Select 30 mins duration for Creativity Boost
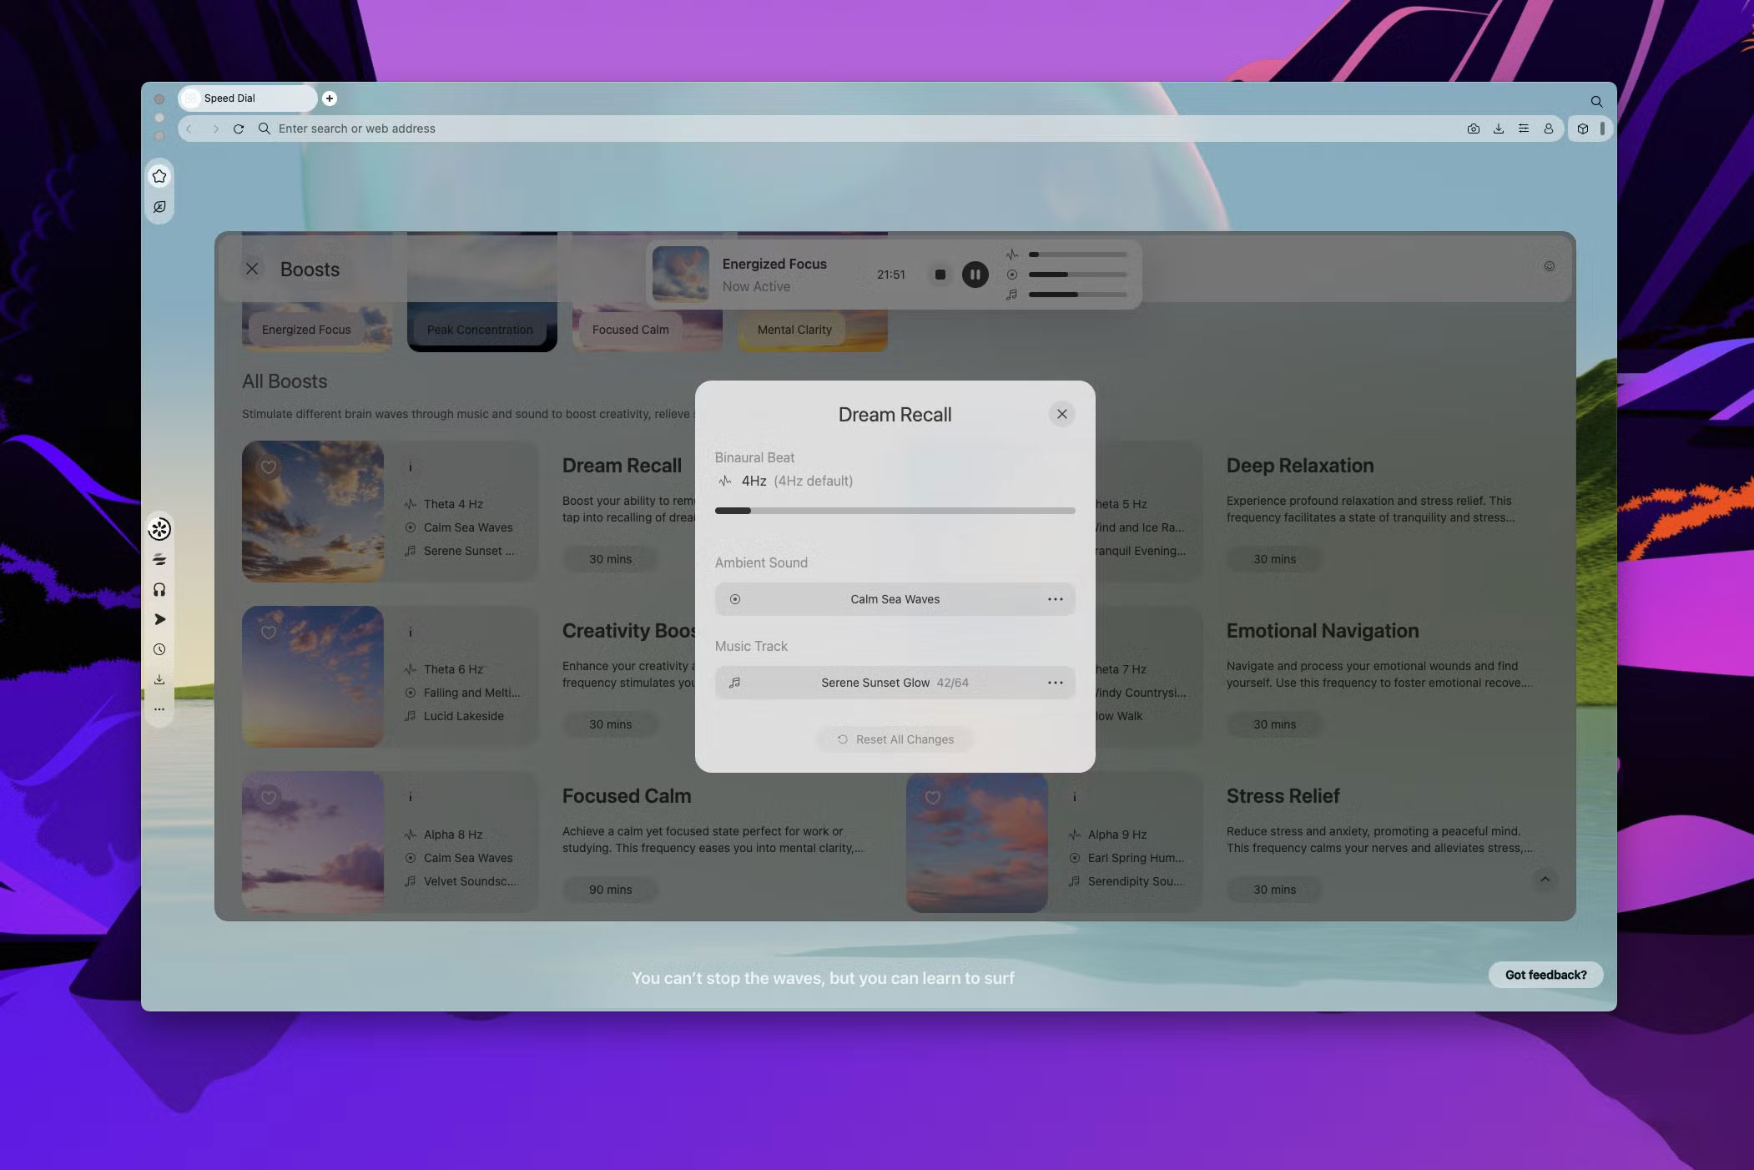 pos(610,724)
